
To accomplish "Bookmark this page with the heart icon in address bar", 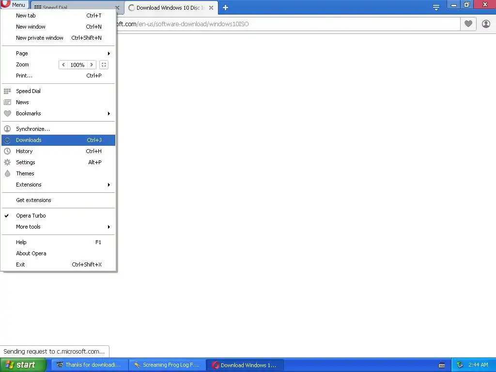I will [x=468, y=24].
